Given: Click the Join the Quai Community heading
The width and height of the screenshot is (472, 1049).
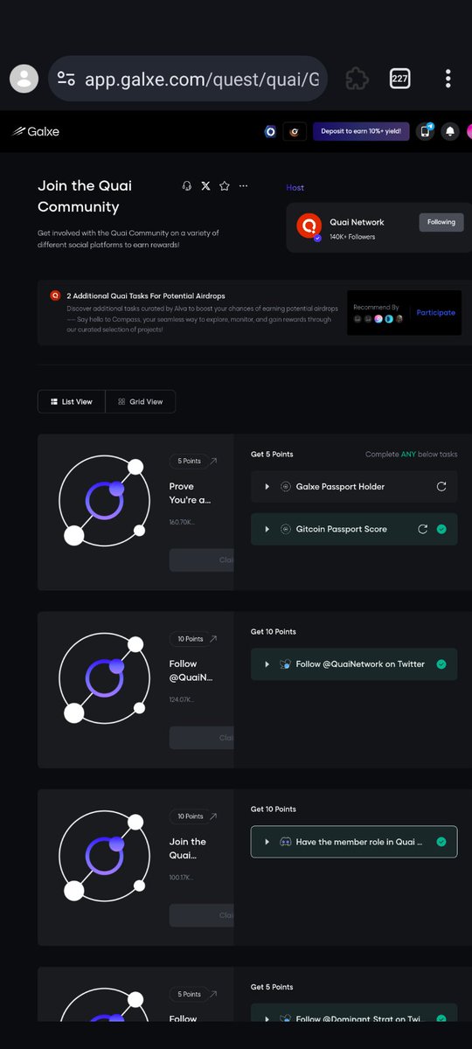Looking at the screenshot, I should [x=85, y=197].
